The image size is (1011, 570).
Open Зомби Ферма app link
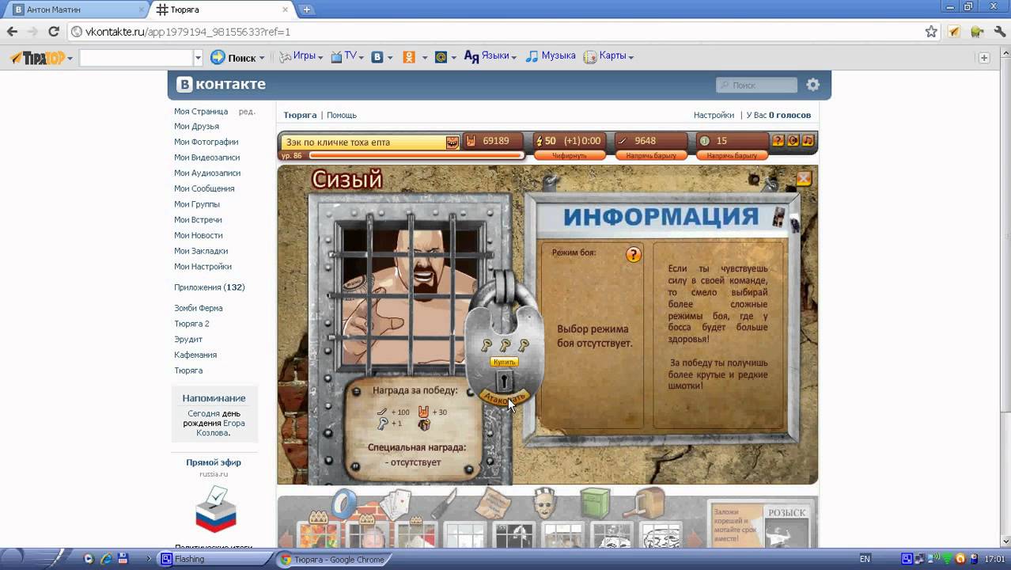199,309
